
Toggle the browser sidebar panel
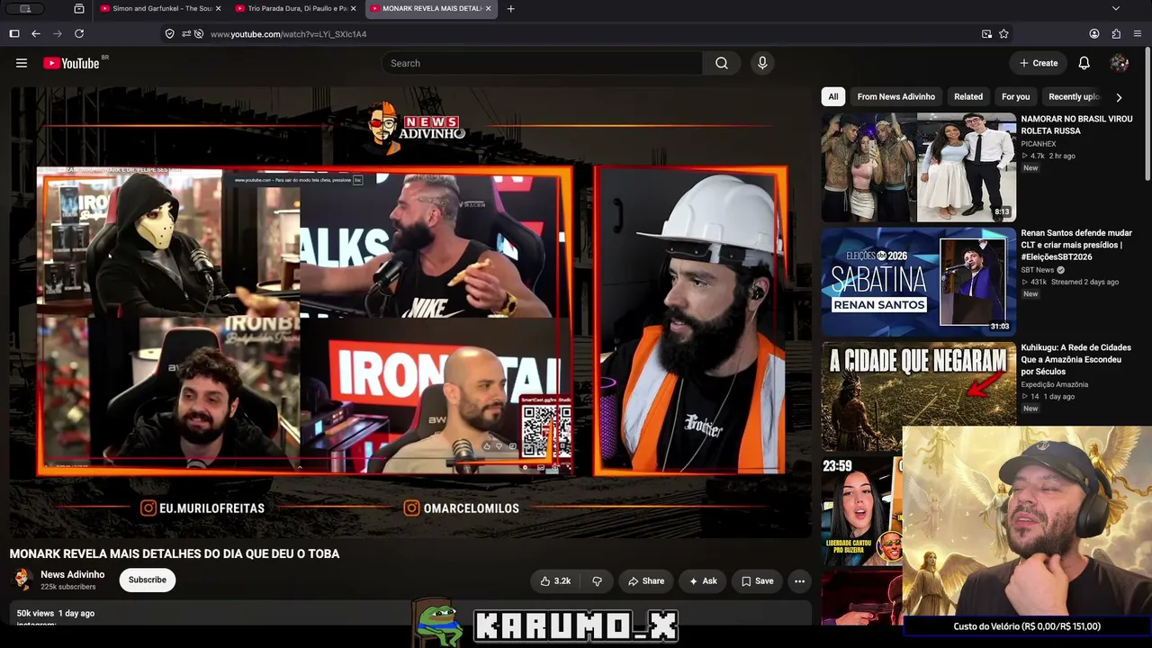(x=14, y=34)
